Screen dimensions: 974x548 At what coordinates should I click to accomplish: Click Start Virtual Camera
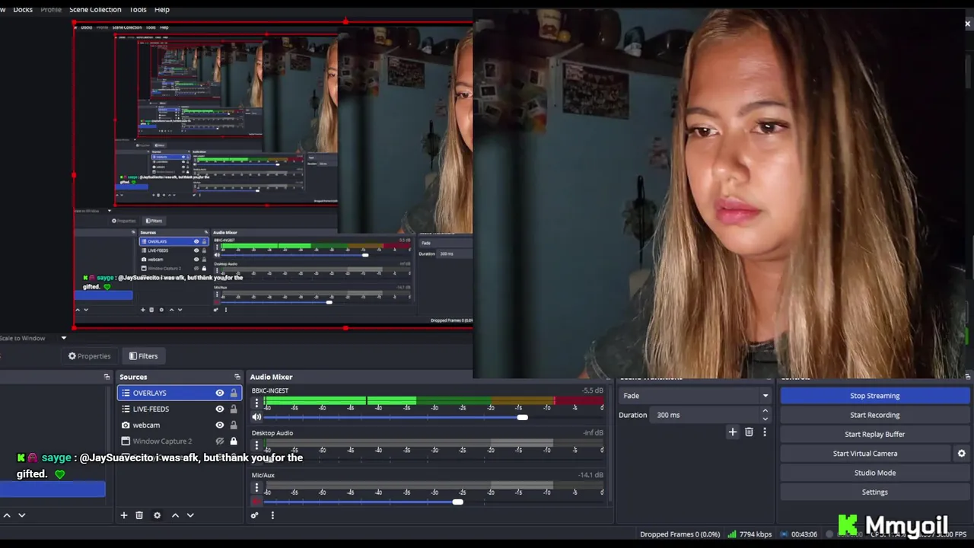865,454
